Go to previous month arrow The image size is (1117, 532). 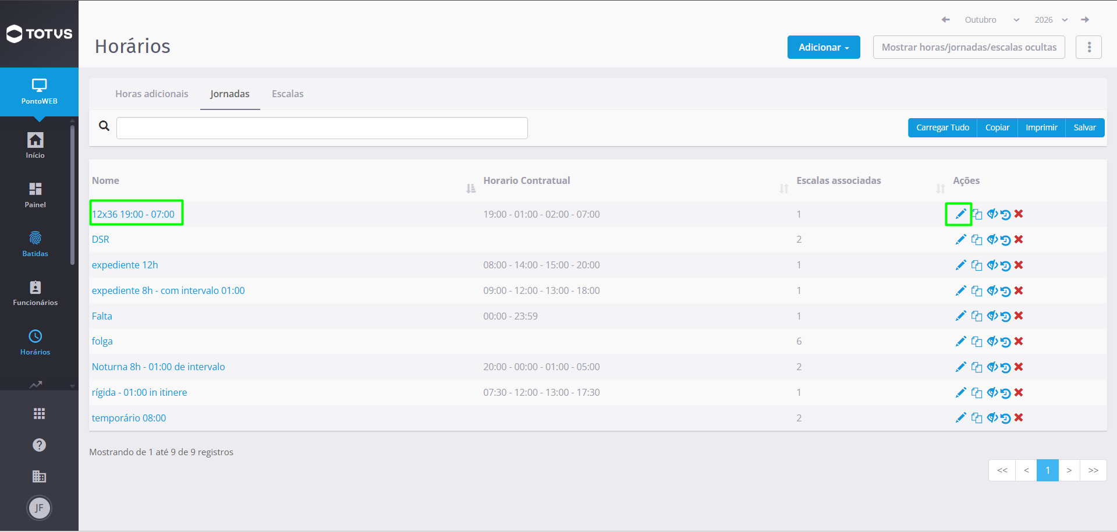pyautogui.click(x=946, y=20)
